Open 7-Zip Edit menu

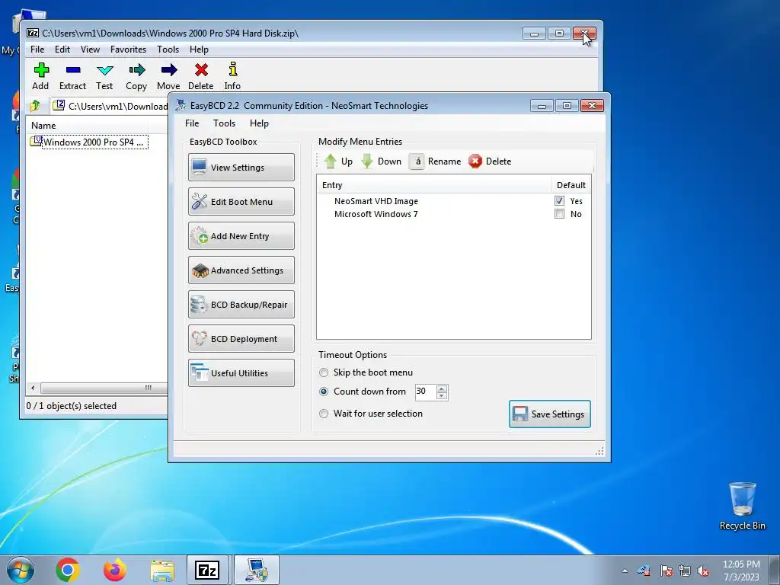(62, 50)
